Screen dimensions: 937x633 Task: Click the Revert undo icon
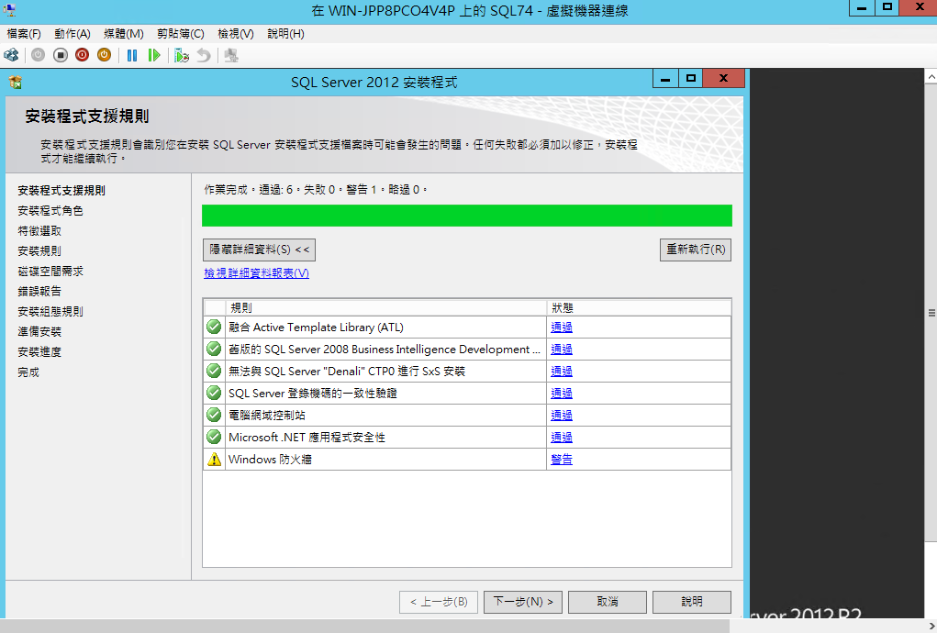204,56
